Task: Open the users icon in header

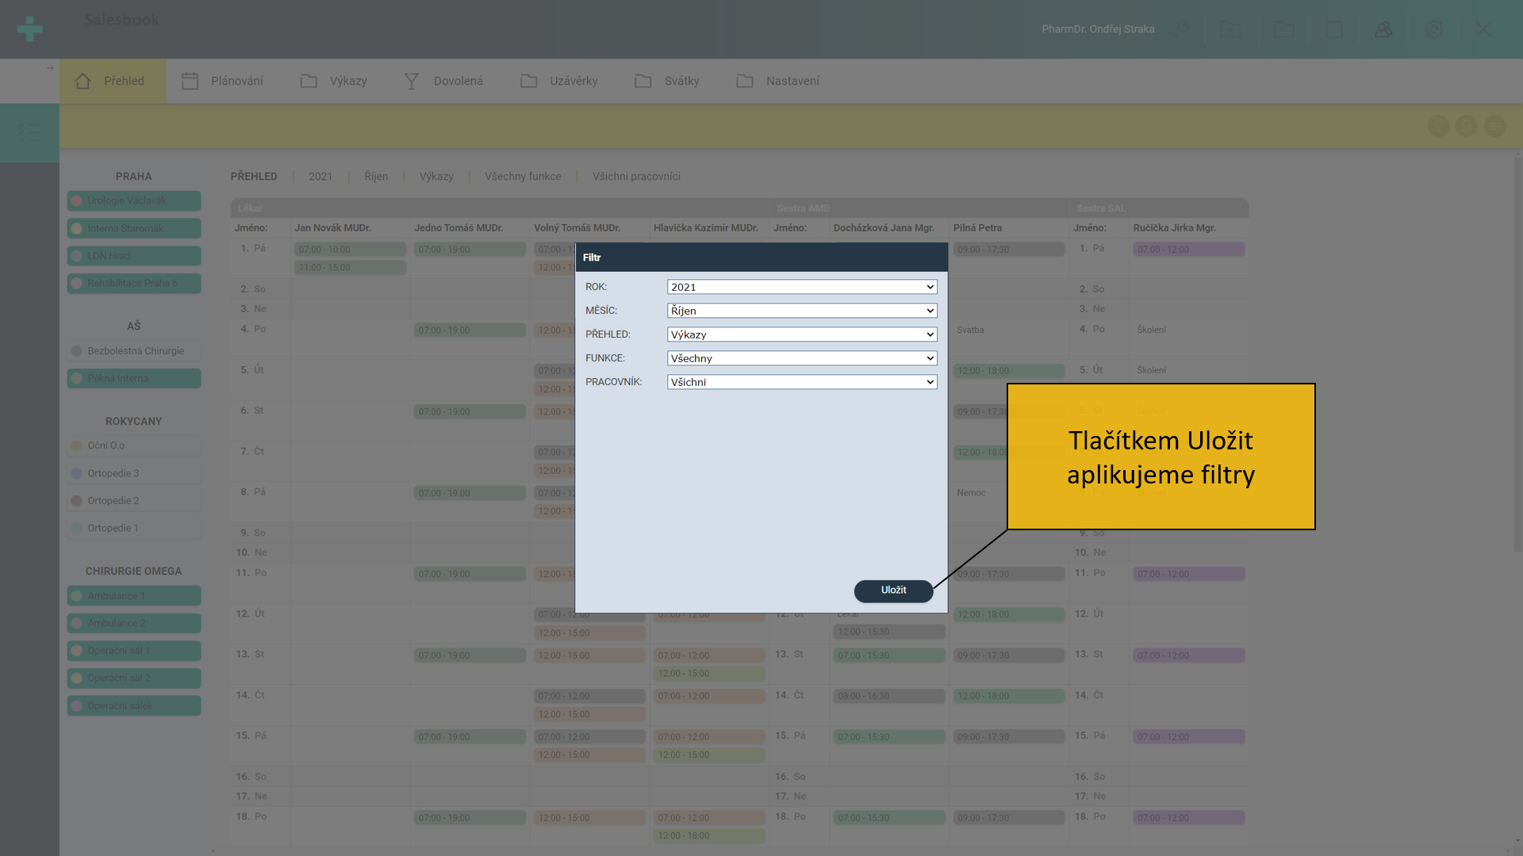Action: 1383,29
